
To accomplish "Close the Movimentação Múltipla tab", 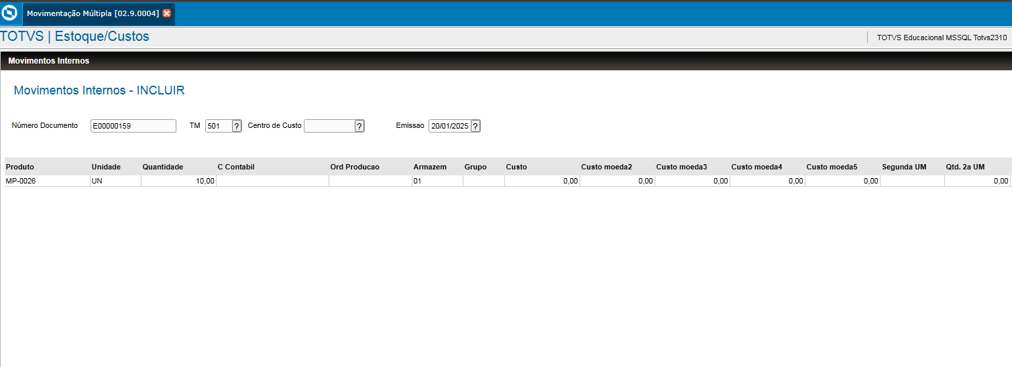I will (x=167, y=13).
